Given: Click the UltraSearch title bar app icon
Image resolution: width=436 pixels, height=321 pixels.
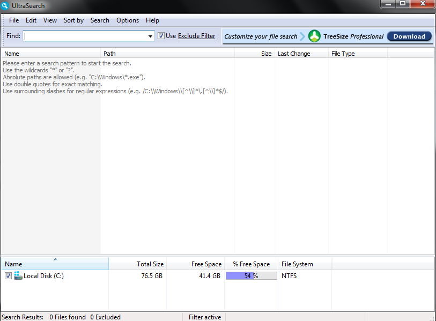Looking at the screenshot, I should 5,5.
